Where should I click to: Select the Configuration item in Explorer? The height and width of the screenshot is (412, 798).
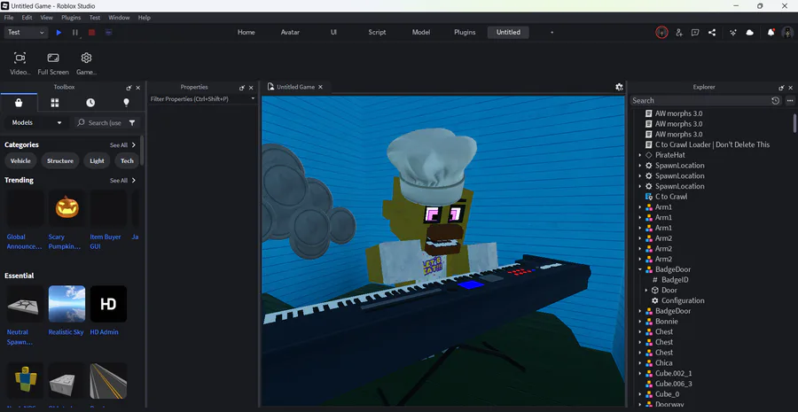683,300
